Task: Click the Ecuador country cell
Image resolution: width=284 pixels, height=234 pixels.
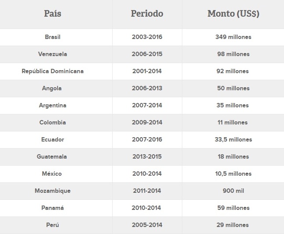Action: [x=53, y=139]
